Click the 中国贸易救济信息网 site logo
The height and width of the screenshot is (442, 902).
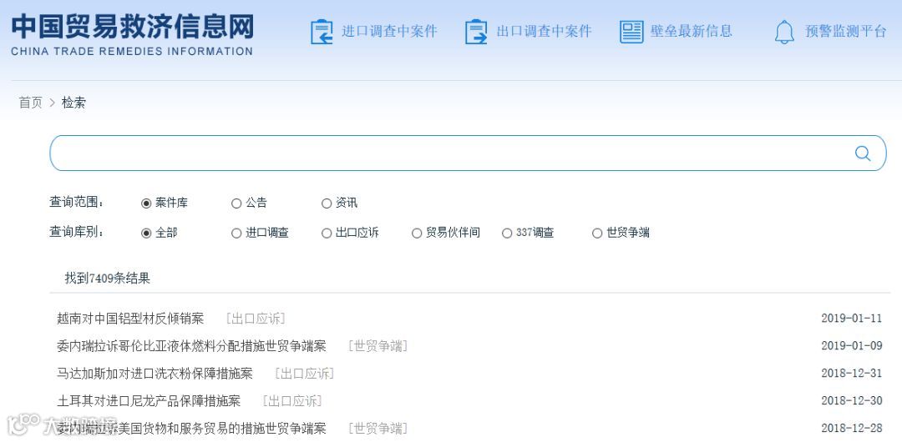(132, 27)
